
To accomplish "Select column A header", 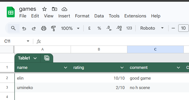I will [x=42, y=49].
